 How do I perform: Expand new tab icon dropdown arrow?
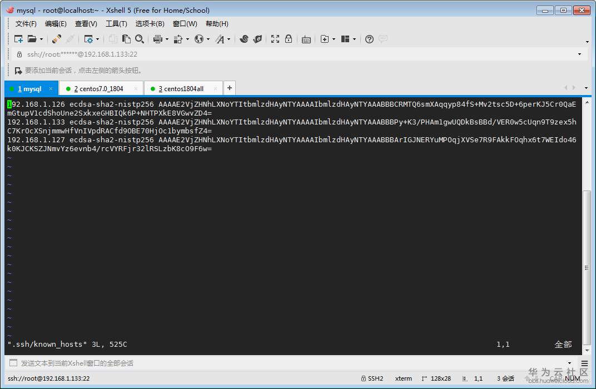(334, 39)
